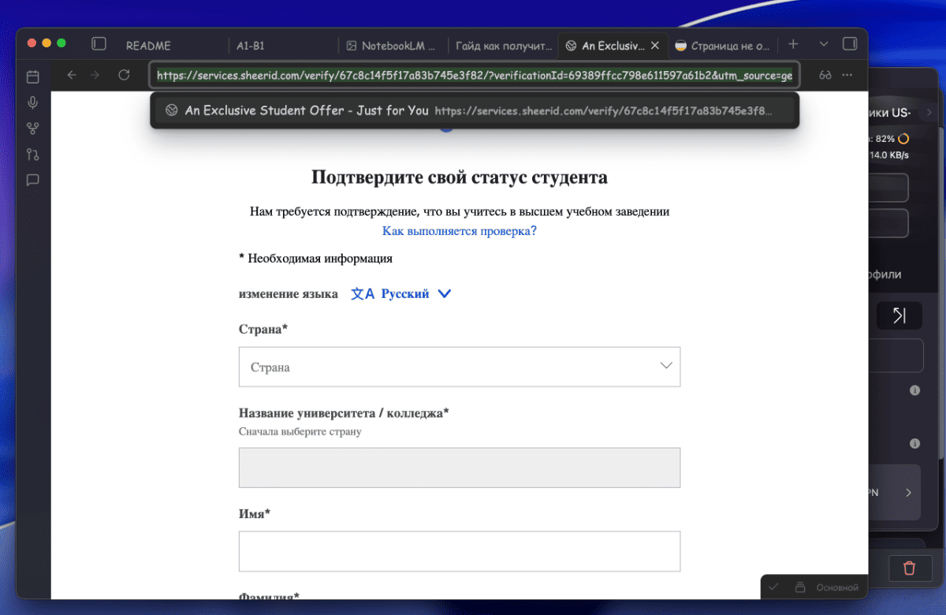This screenshot has height=615, width=946.
Task: Toggle the left sidebar panel icon
Action: 99,44
